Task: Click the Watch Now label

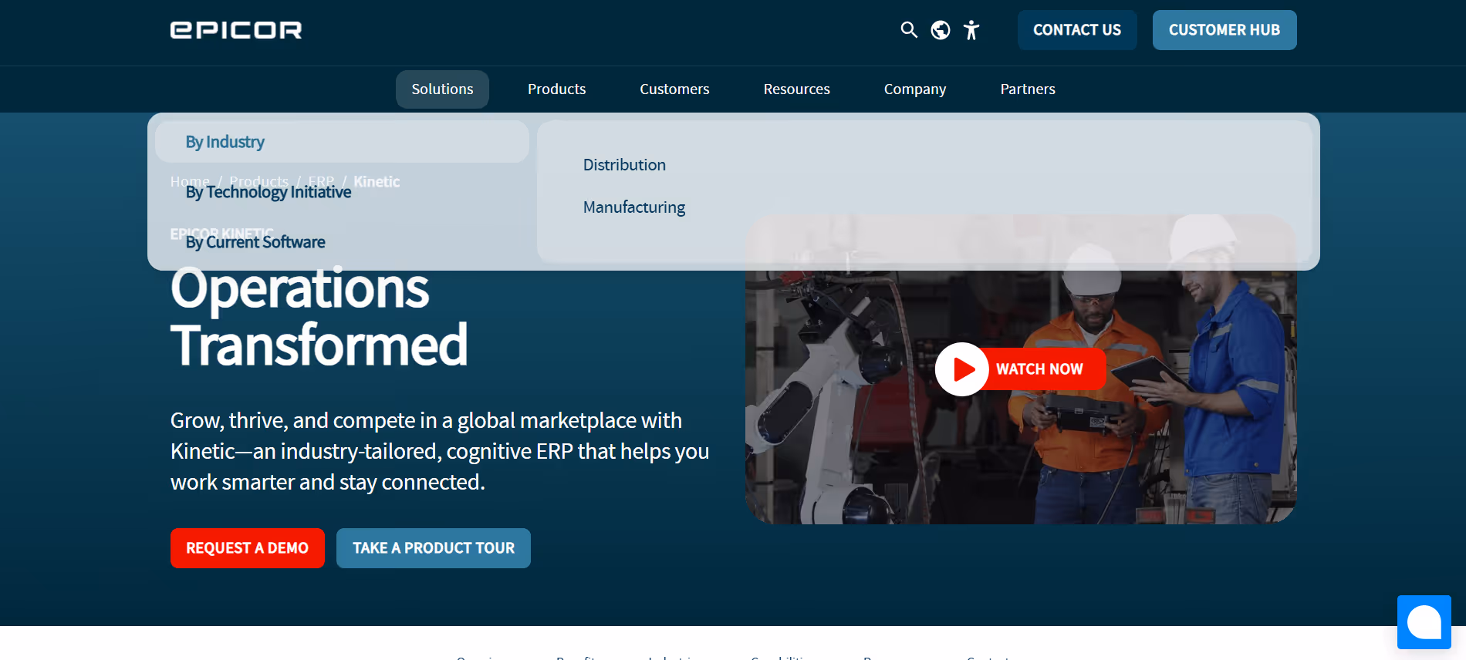Action: pos(1039,369)
